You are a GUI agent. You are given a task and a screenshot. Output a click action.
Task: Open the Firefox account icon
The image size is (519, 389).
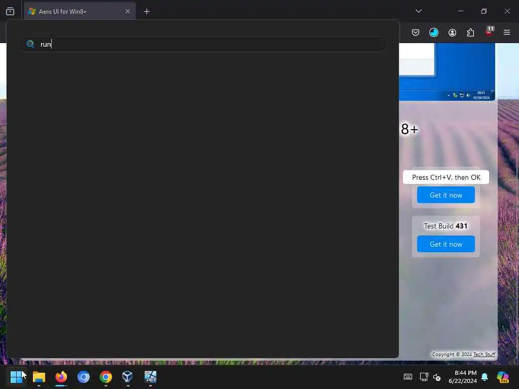tap(452, 32)
